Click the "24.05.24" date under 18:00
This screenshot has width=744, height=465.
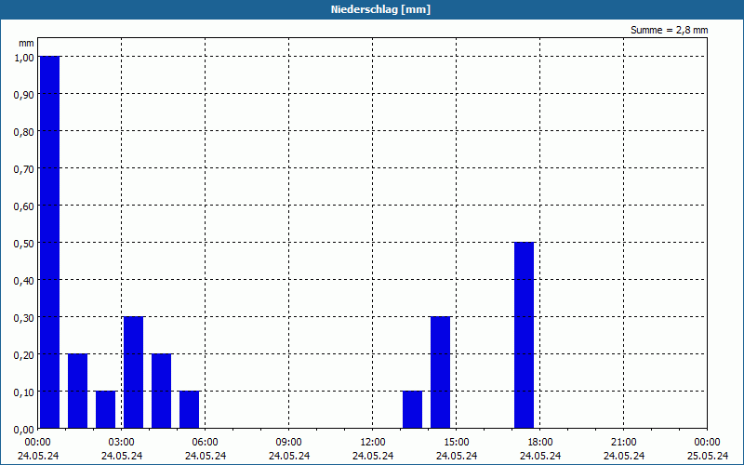540,456
